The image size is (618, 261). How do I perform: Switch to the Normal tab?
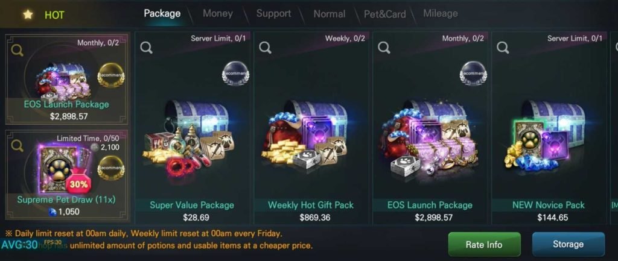pos(330,14)
